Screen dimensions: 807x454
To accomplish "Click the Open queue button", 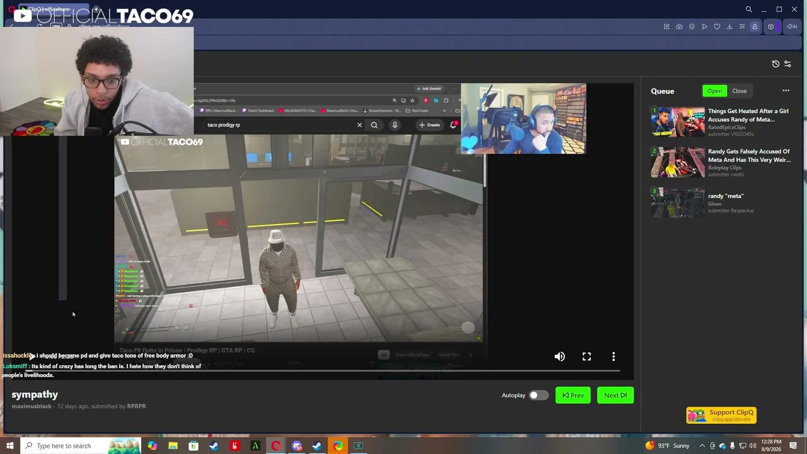I will (714, 91).
